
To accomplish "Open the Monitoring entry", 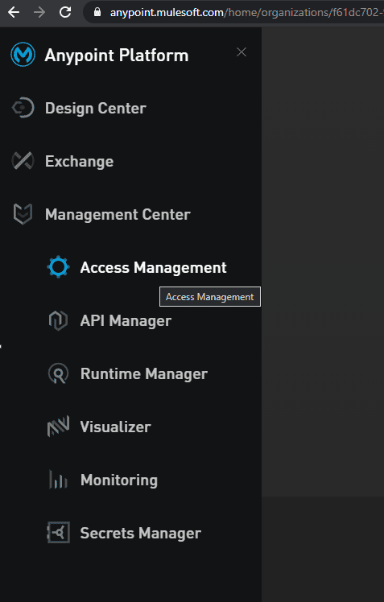I will point(118,480).
